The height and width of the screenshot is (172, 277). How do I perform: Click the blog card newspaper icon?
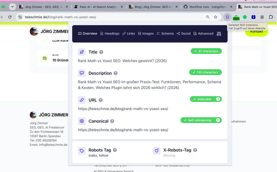45,58
